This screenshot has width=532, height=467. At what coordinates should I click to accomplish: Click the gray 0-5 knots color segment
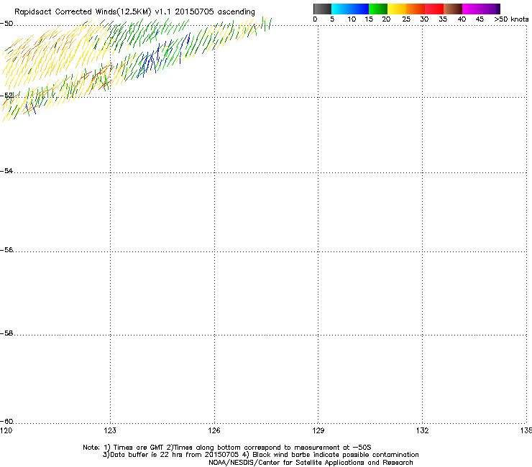(322, 9)
